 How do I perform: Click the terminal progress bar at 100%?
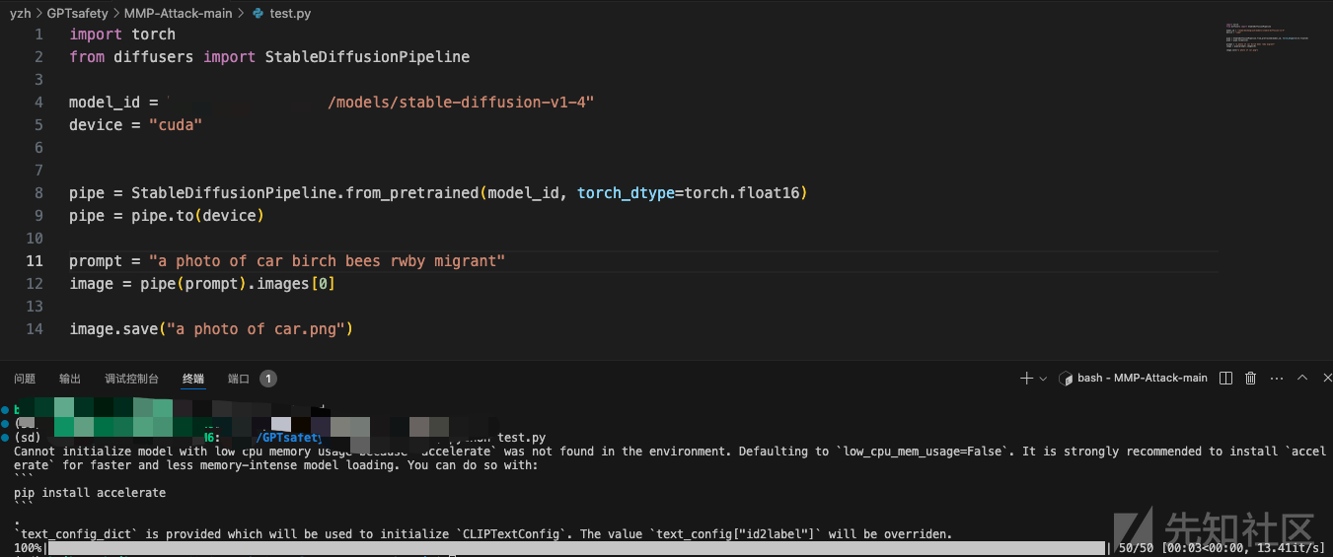(576, 548)
